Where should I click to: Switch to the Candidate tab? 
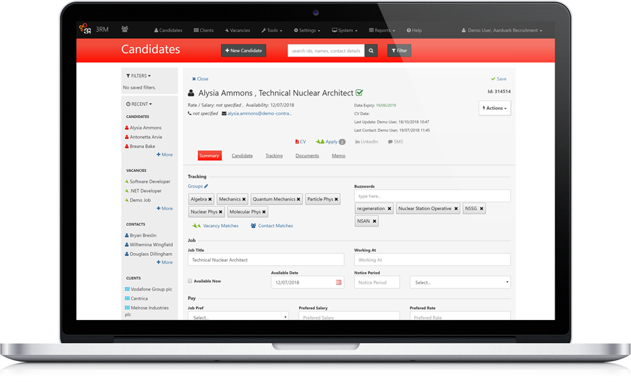pos(242,156)
